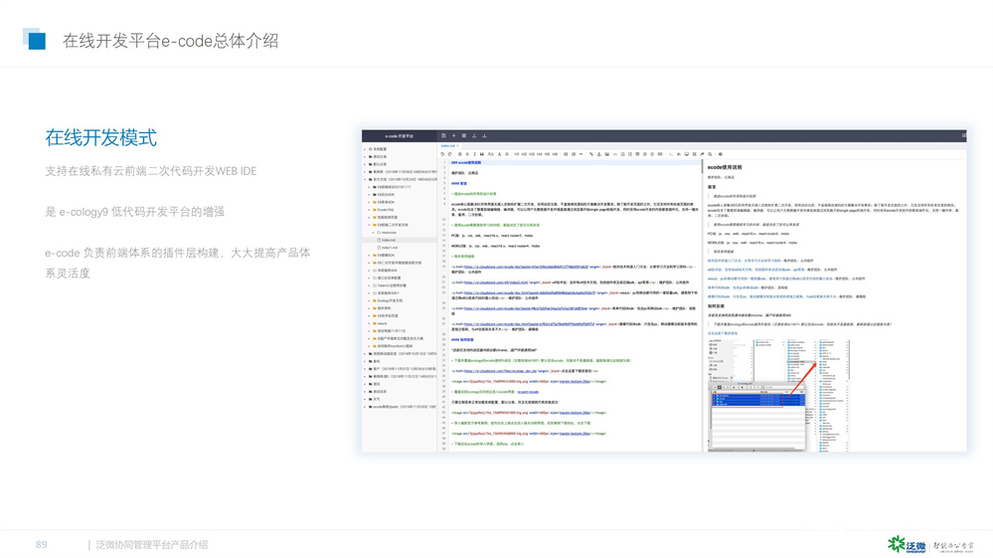
Task: Insert an unordered list from toolbar
Action: pos(566,154)
